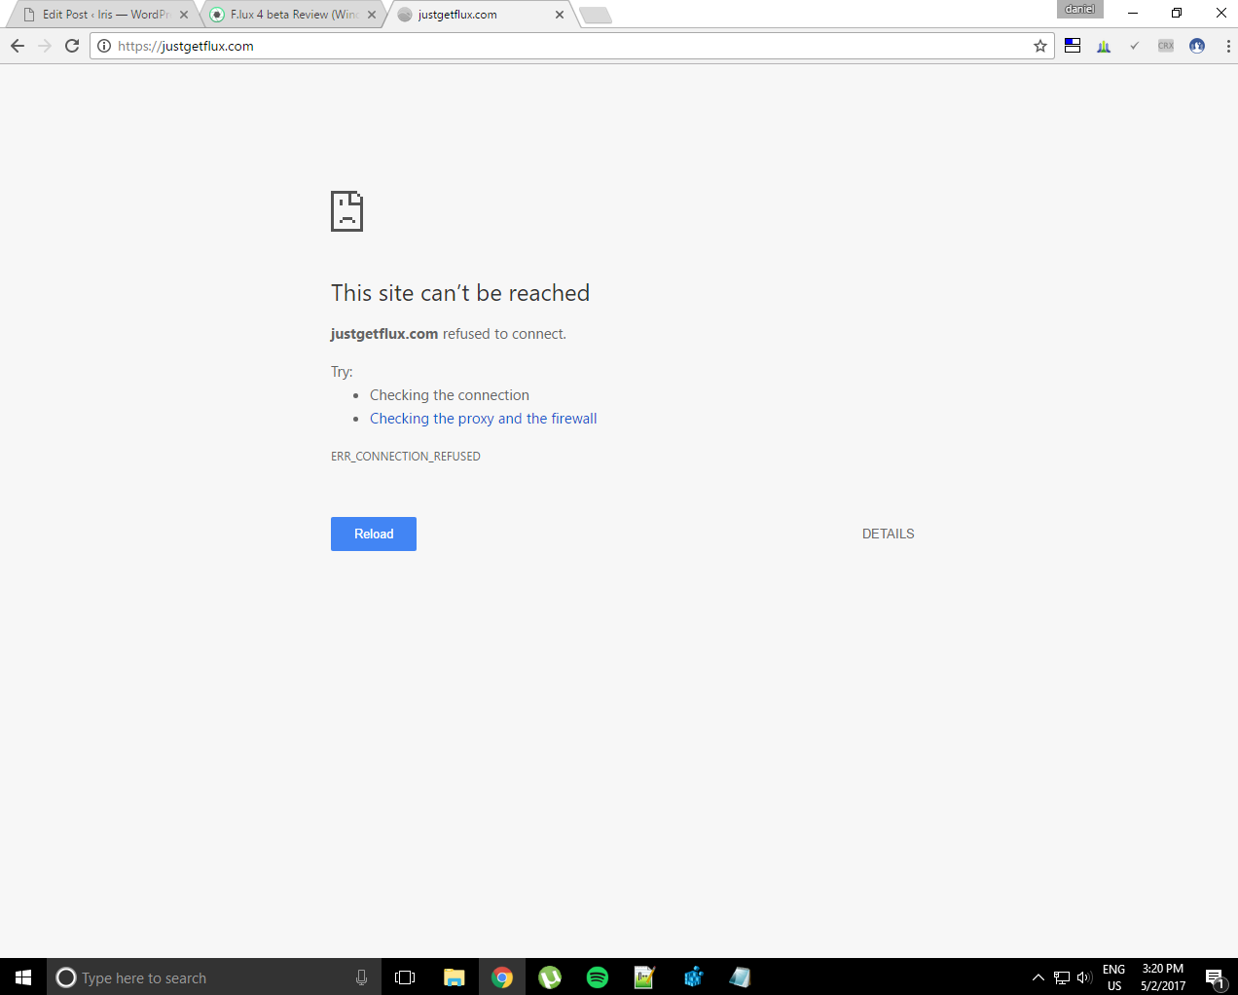This screenshot has height=995, width=1238.
Task: Open the Windows Start menu
Action: pyautogui.click(x=23, y=977)
